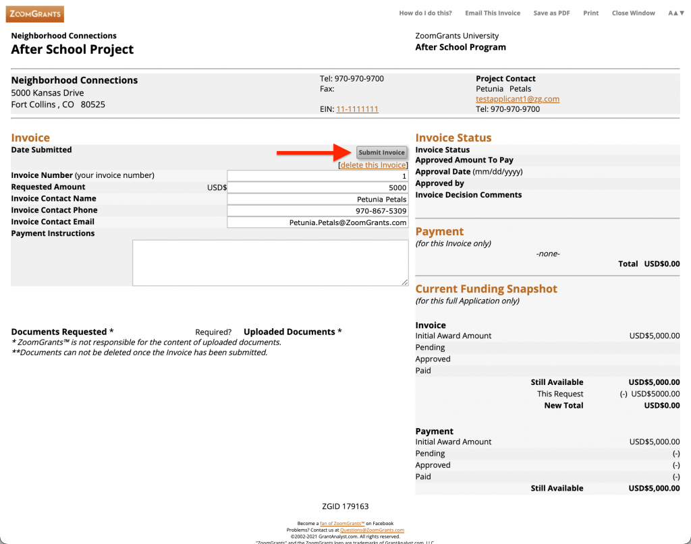Click the '5000 Kansas Drive' address line

pos(48,93)
